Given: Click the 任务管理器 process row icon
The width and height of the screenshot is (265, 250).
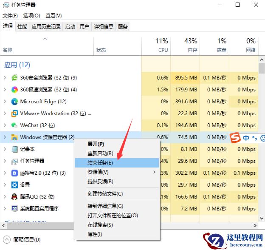Looking at the screenshot, I should (14, 161).
